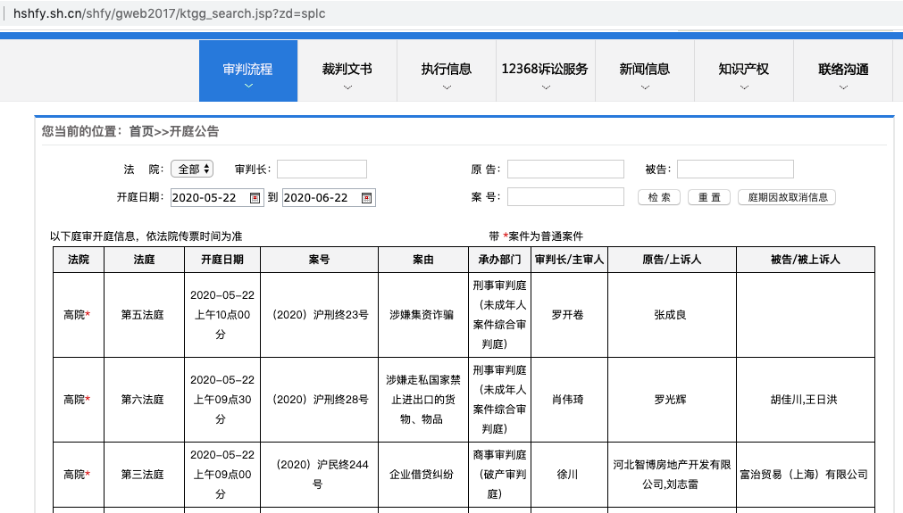The height and width of the screenshot is (513, 903).
Task: Open the 知识产权 navigation menu
Action: tap(743, 70)
